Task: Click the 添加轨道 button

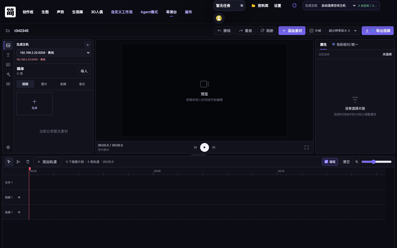Action: click(47, 162)
